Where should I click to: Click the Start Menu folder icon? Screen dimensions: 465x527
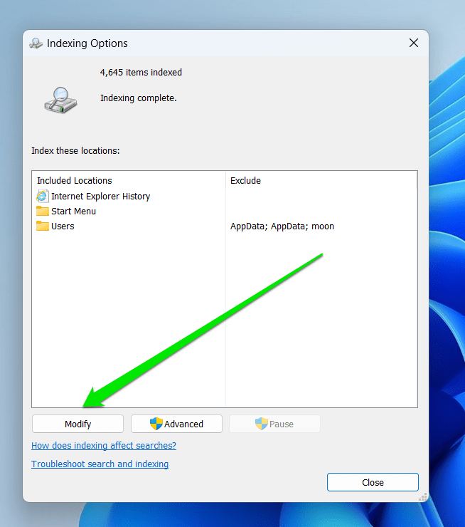click(x=42, y=211)
